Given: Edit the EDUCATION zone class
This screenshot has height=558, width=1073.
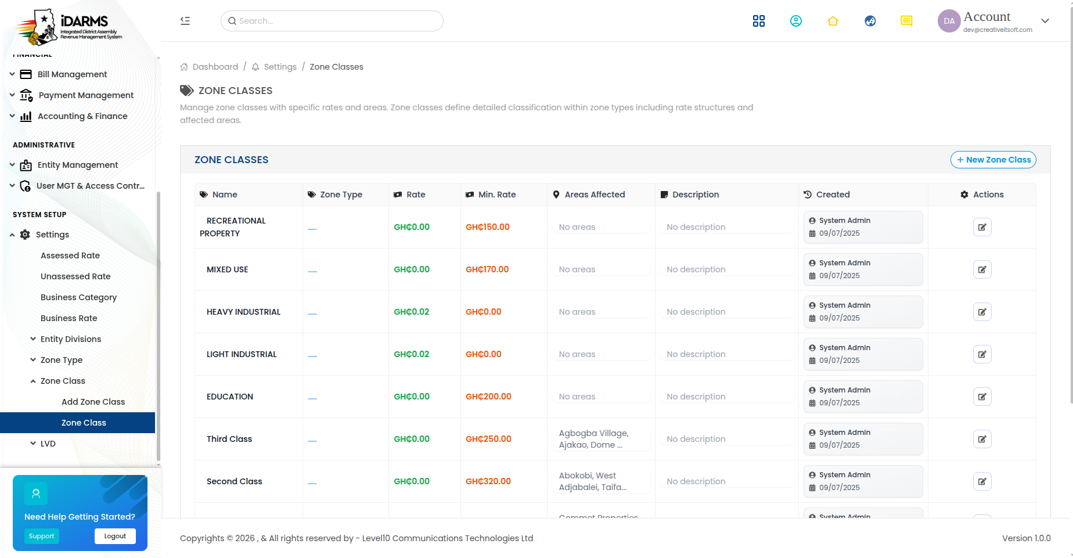Looking at the screenshot, I should (982, 397).
